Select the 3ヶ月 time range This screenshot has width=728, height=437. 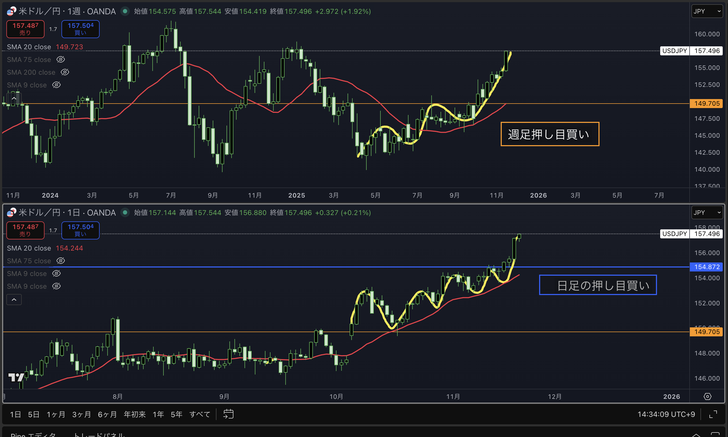(x=82, y=414)
